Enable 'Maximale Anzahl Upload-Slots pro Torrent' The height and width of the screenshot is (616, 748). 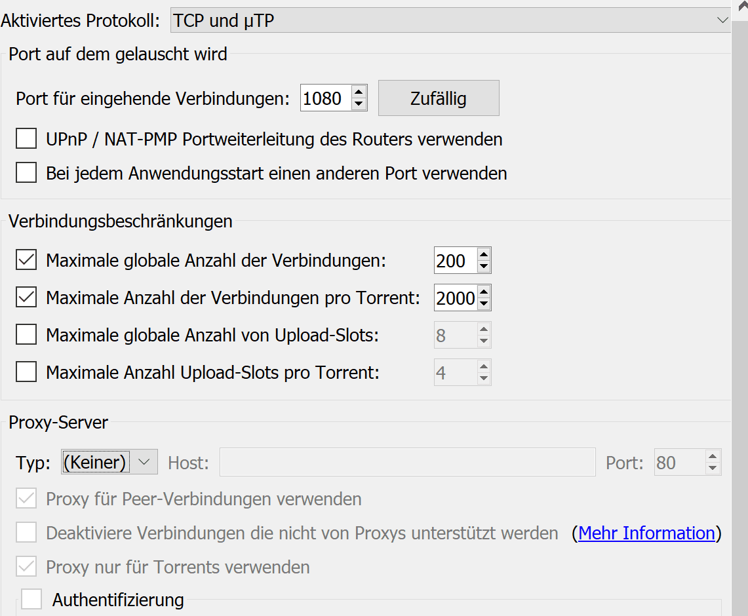[x=26, y=372]
